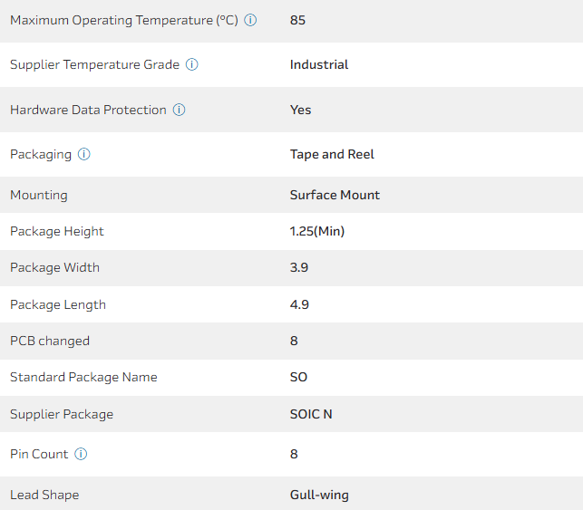Show info tooltip icon for Packaging

[x=84, y=154]
